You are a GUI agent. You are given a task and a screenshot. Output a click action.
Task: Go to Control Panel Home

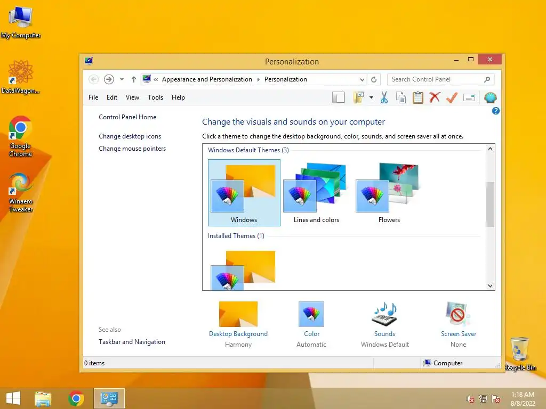pyautogui.click(x=127, y=117)
